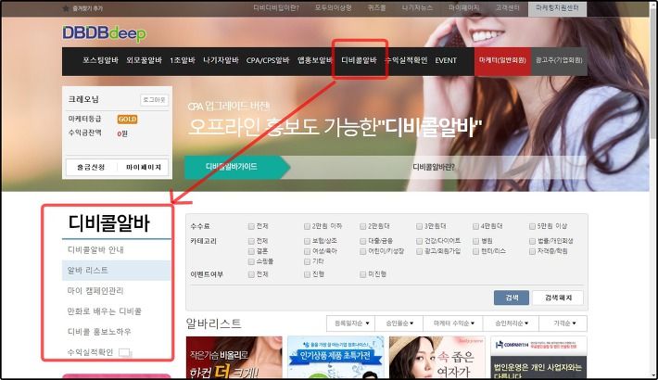The width and height of the screenshot is (658, 380).
Task: Open 포스팅알바 in main navigation
Action: [x=100, y=60]
